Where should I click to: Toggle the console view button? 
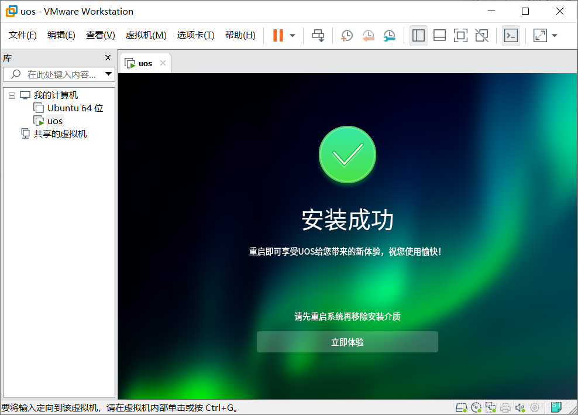tap(511, 36)
